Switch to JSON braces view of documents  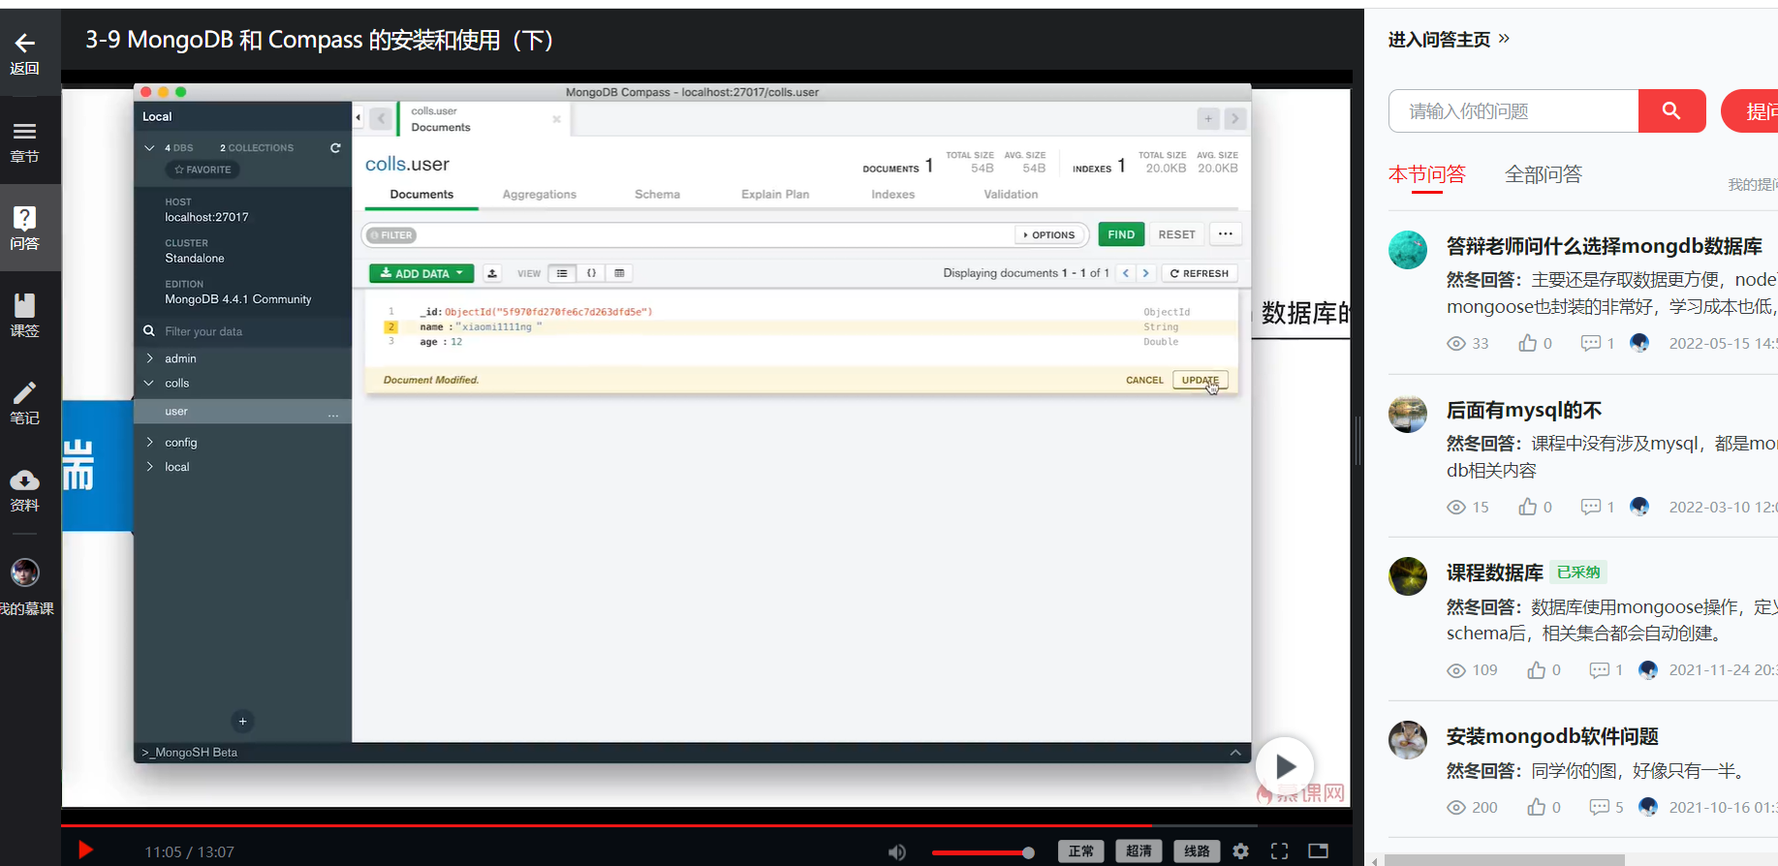591,273
